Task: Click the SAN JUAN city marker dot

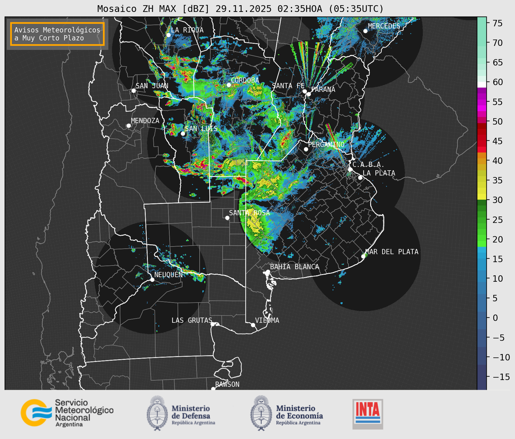Action: 134,91
